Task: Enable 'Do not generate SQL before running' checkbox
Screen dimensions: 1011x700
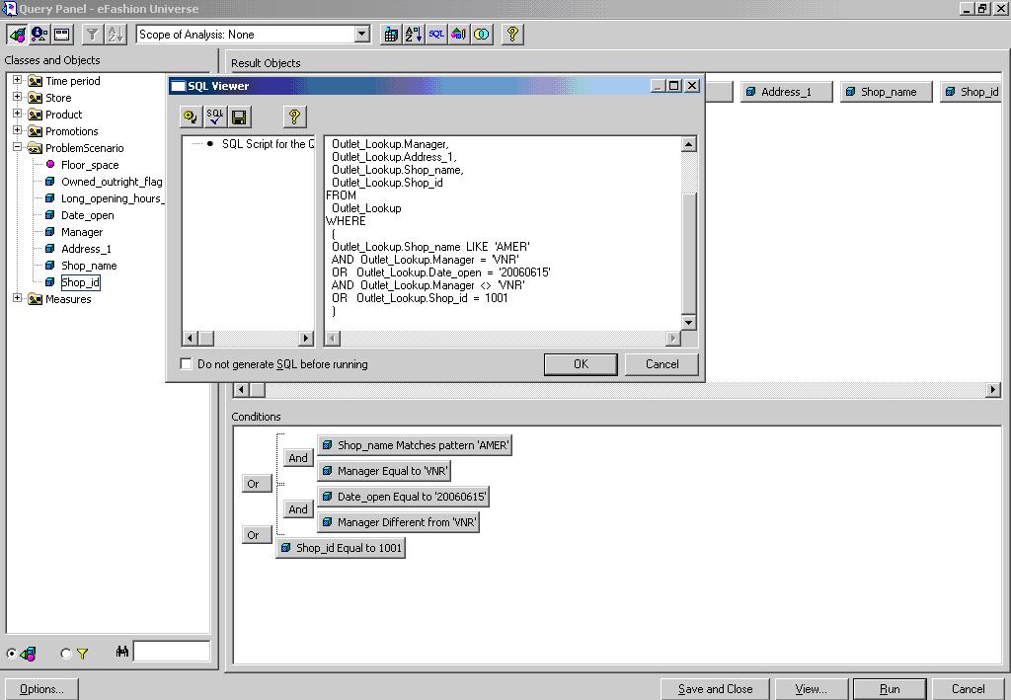Action: 186,364
